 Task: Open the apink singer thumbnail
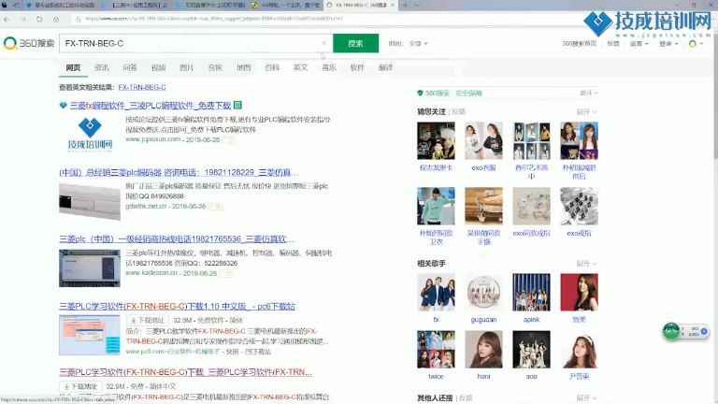point(531,292)
